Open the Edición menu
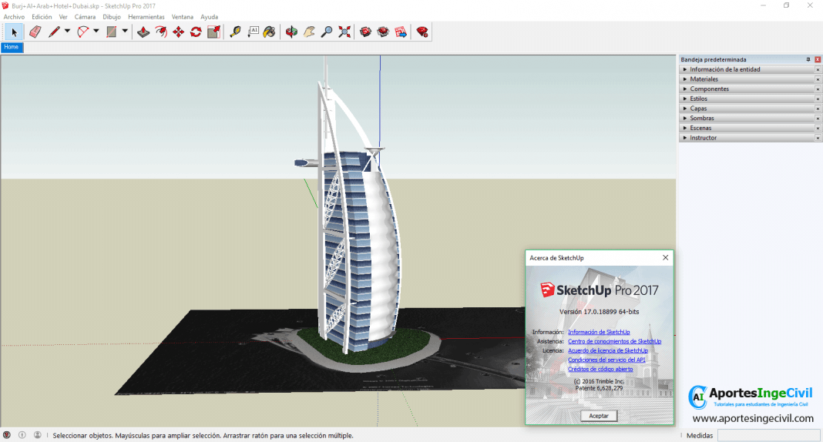The image size is (823, 442). click(42, 17)
